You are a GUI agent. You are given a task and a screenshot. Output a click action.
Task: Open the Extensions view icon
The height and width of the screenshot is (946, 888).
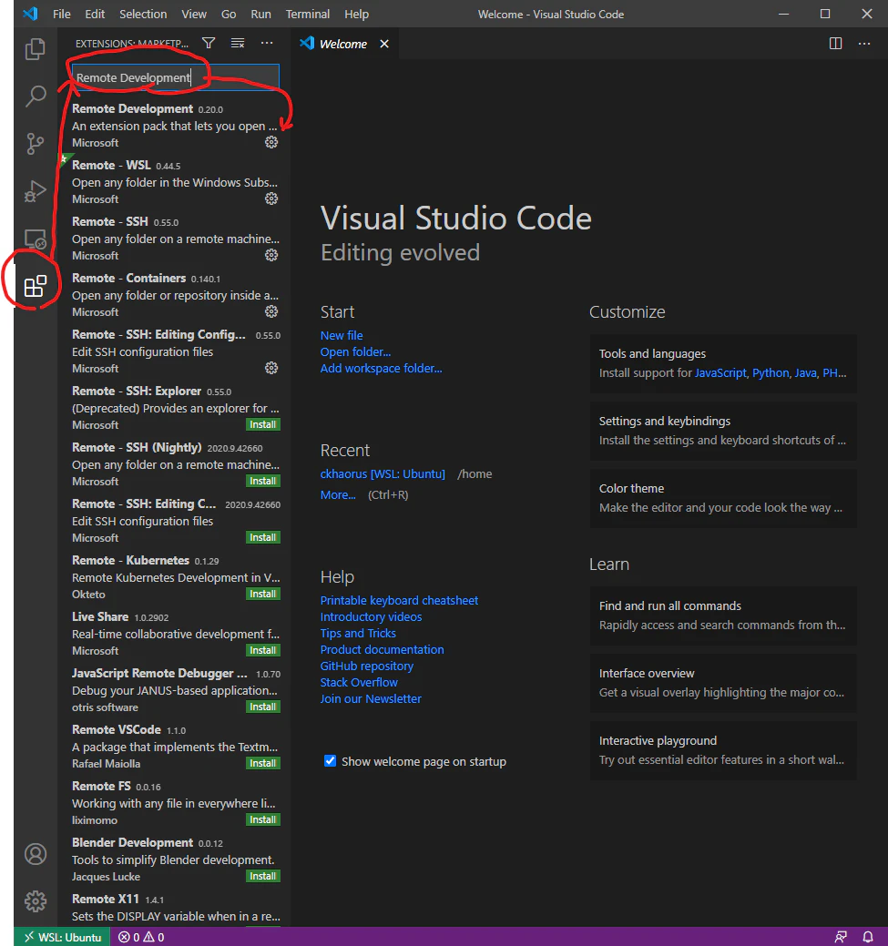point(35,286)
